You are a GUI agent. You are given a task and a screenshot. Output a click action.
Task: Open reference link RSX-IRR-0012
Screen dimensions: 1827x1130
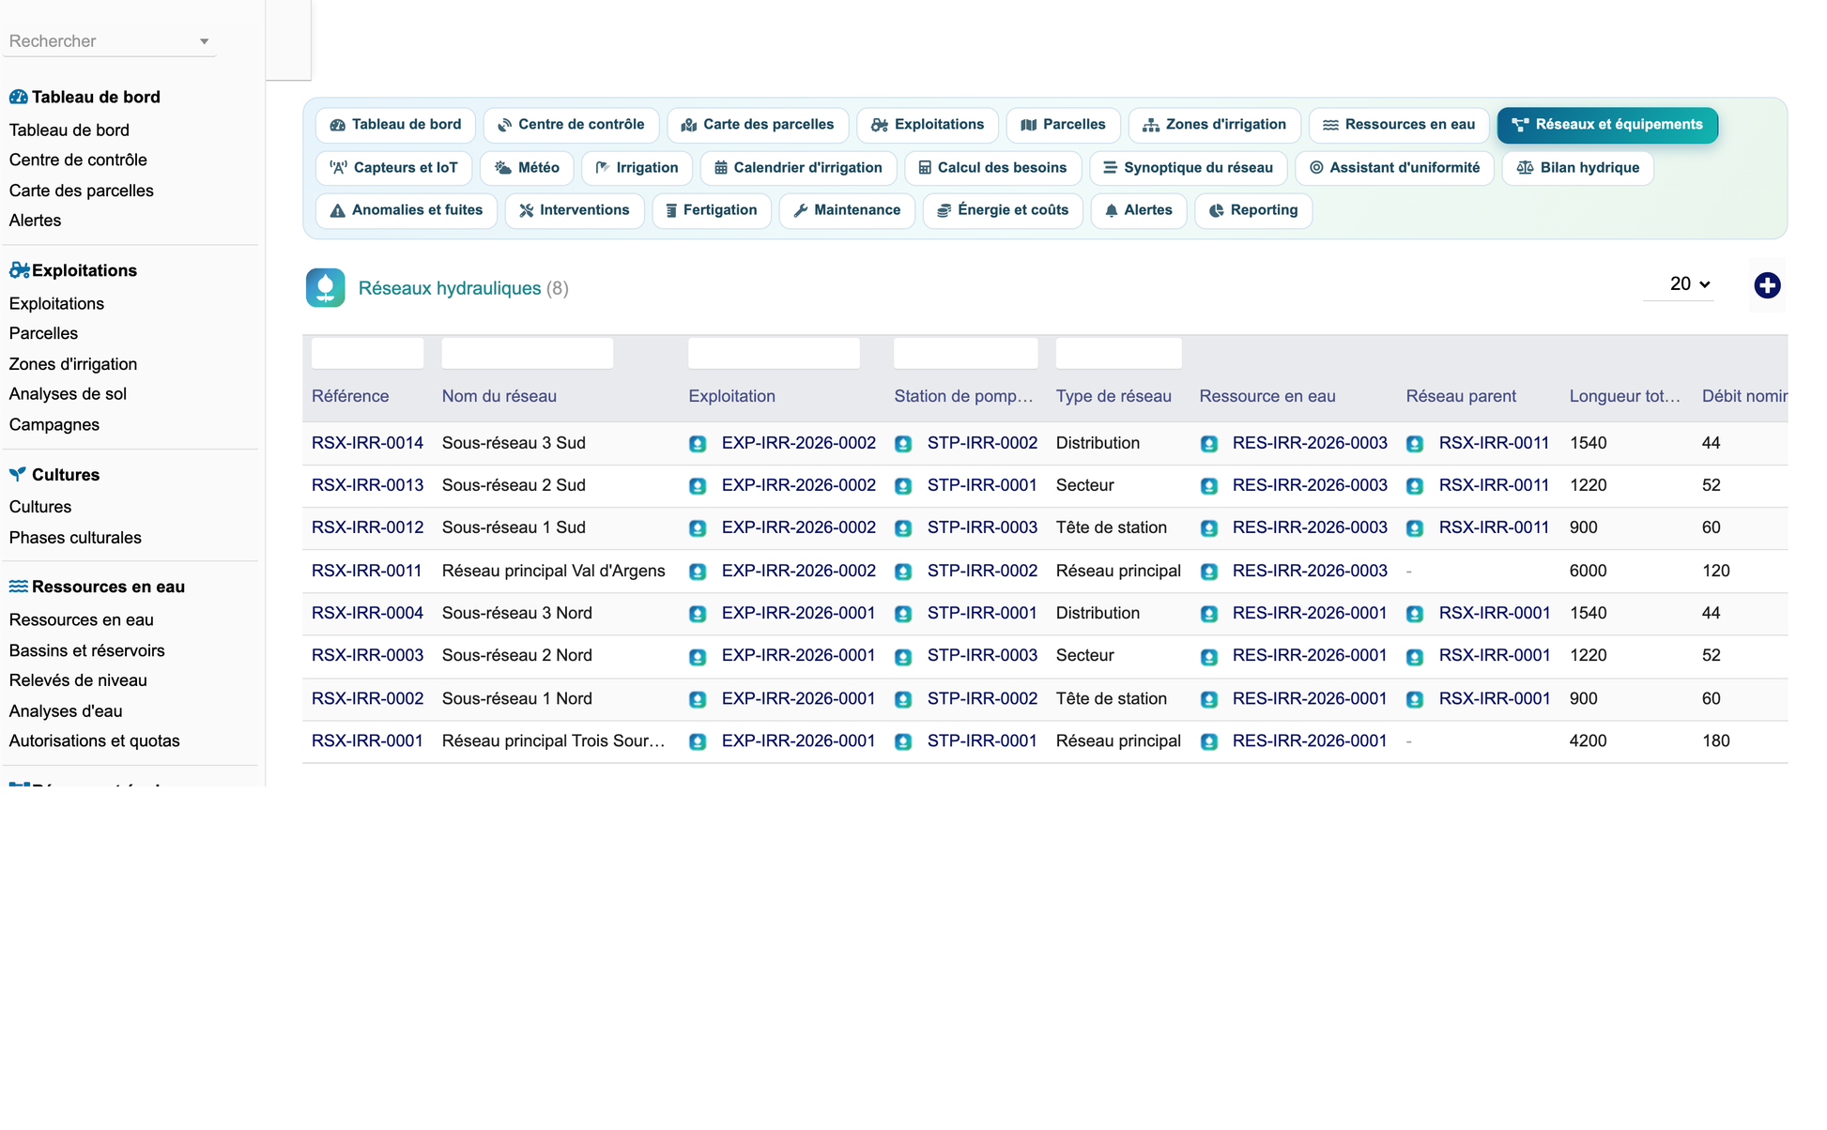coord(367,527)
